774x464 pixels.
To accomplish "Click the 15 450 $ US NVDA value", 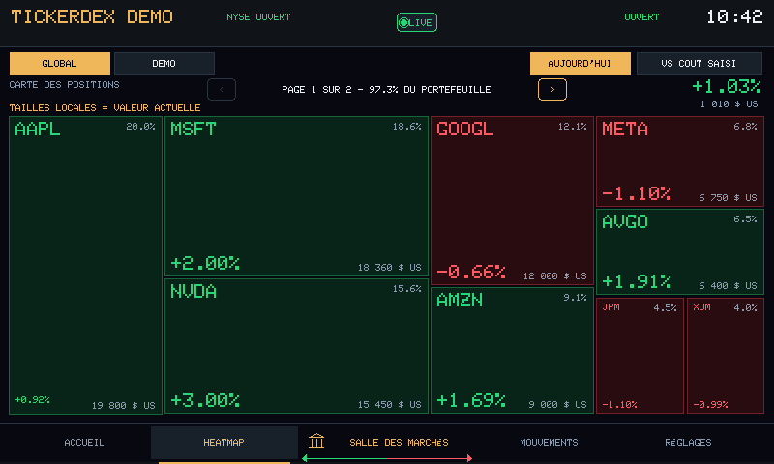I will pyautogui.click(x=390, y=404).
